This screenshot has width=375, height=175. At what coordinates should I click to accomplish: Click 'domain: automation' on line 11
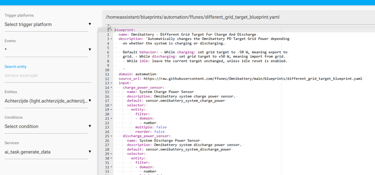(137, 74)
